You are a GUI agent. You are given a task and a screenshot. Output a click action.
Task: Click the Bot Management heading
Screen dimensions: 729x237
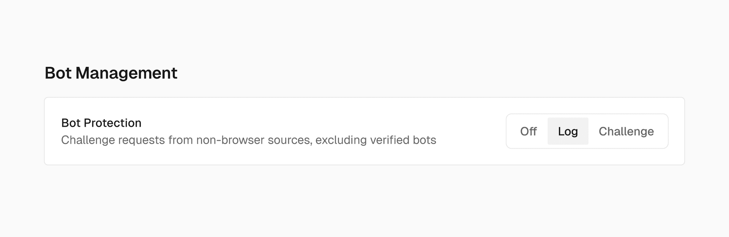pyautogui.click(x=111, y=73)
